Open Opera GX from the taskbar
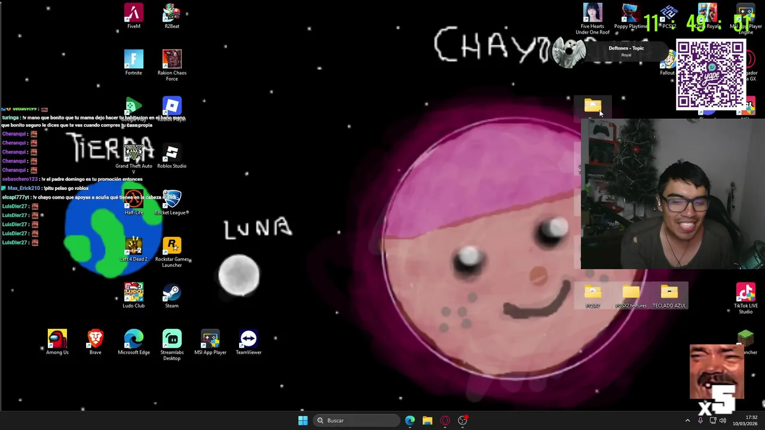The width and height of the screenshot is (765, 430). coord(445,420)
